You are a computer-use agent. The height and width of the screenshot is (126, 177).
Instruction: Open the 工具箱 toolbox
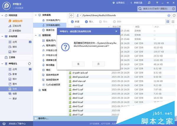[10, 57]
